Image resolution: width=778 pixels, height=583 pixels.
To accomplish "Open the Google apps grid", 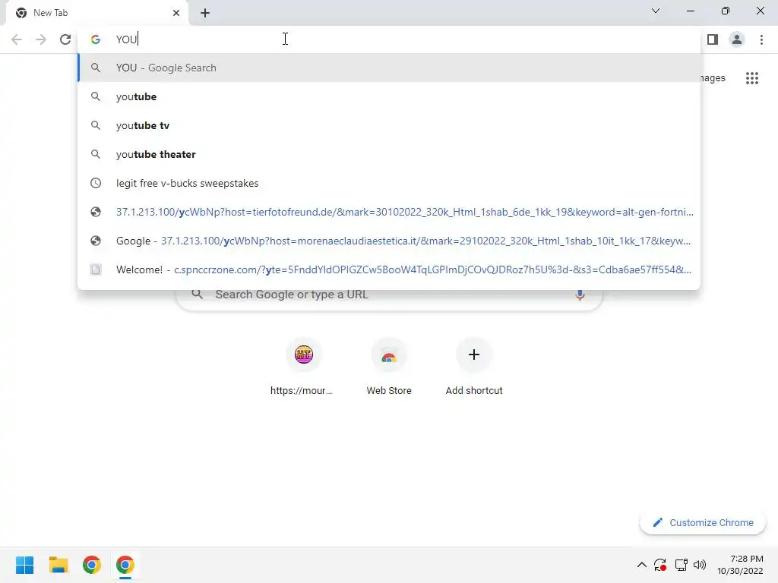I will [x=751, y=78].
